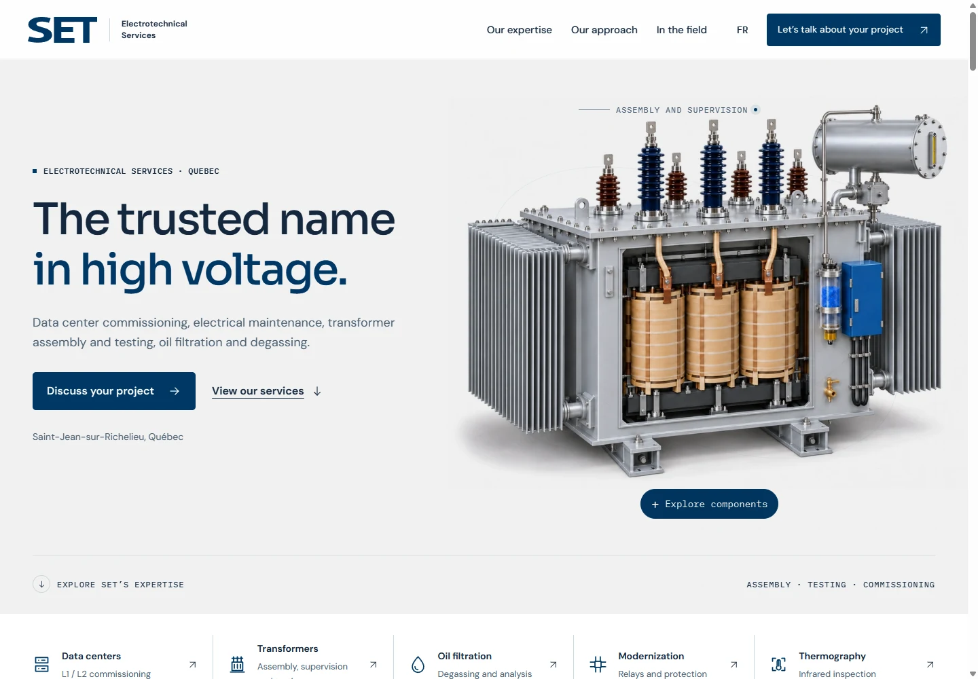978x679 pixels.
Task: Click the Thermography scan icon
Action: [x=779, y=664]
